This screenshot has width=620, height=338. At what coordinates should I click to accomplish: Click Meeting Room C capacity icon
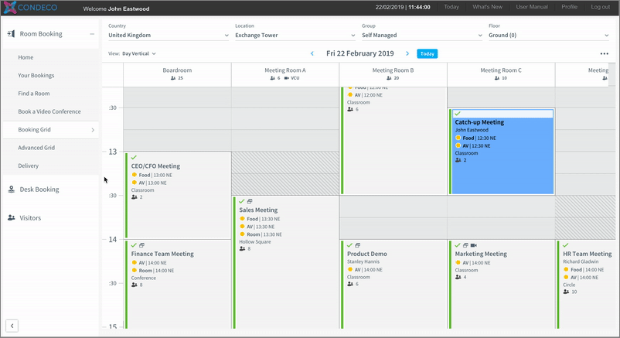coord(497,78)
